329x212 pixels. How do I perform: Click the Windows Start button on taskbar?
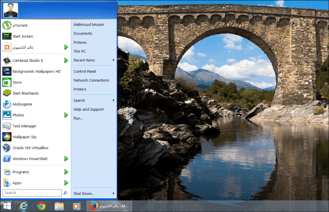[7, 206]
